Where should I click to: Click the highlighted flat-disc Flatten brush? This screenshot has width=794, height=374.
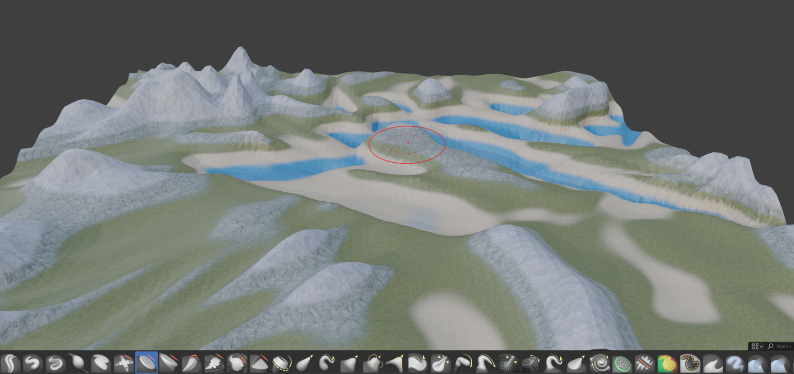tap(147, 363)
